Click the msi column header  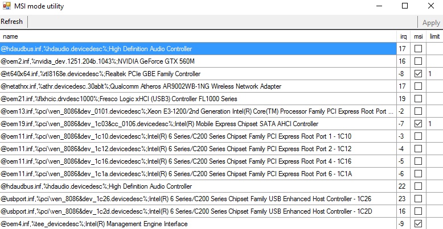point(418,36)
